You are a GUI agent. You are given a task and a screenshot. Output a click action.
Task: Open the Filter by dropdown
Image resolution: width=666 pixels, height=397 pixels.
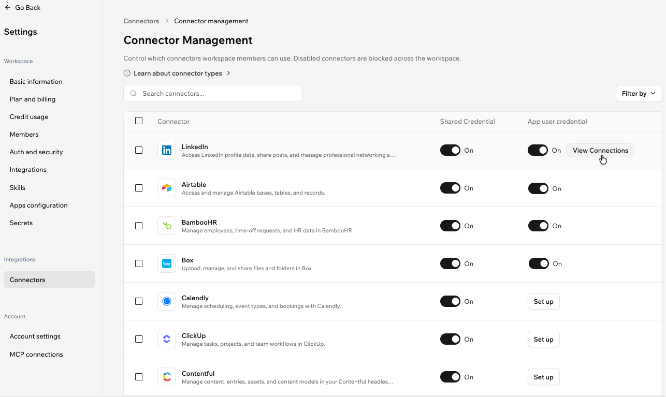point(639,94)
